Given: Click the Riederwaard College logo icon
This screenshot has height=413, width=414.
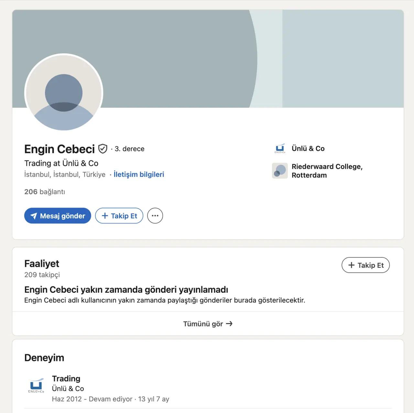Looking at the screenshot, I should click(280, 171).
